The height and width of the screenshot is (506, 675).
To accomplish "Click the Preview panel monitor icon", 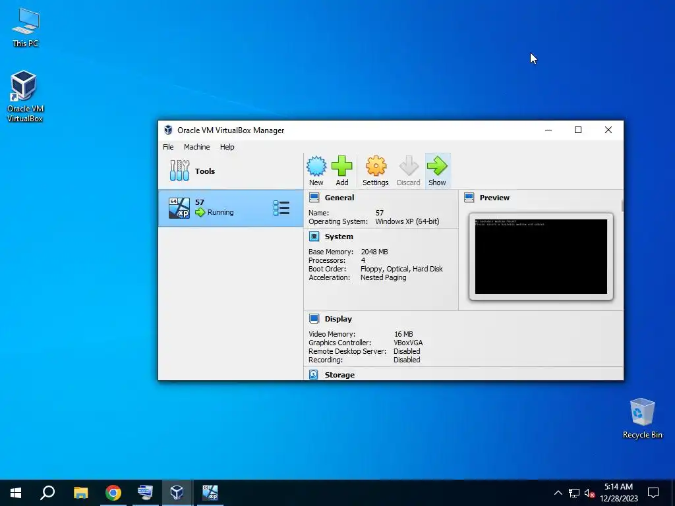I will pos(469,198).
